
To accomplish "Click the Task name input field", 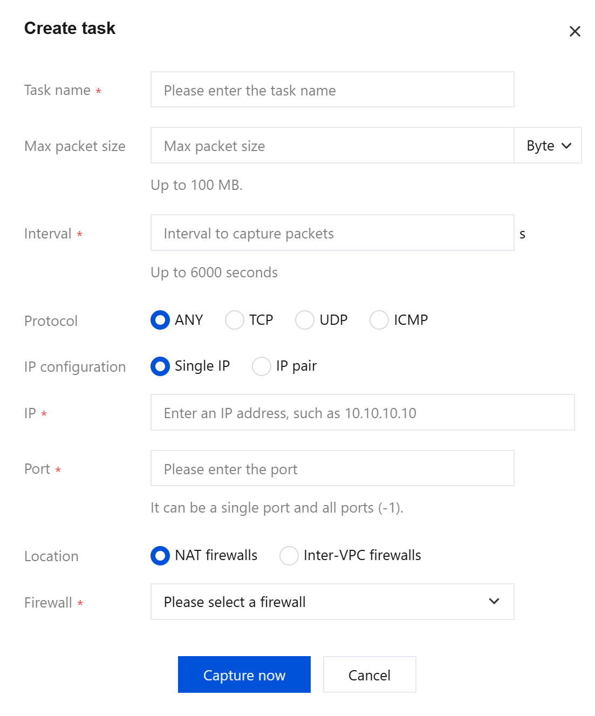I will click(x=332, y=90).
